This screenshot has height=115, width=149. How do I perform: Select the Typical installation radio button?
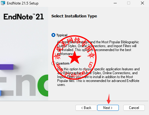pyautogui.click(x=53, y=35)
